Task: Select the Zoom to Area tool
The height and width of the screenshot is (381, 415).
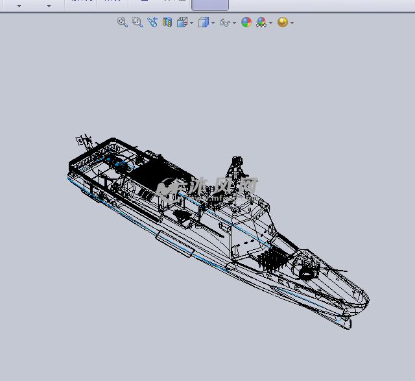Action: pos(137,22)
